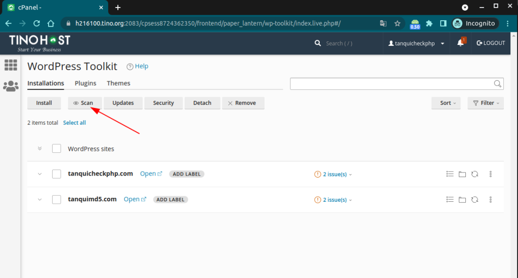Click the Help question-mark icon
The image size is (518, 278).
tap(130, 67)
